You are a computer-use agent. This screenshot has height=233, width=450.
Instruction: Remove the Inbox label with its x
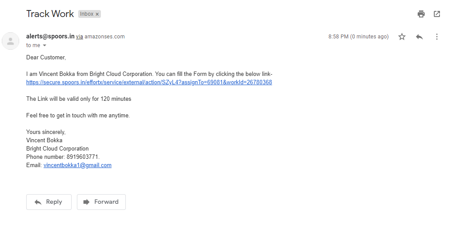point(97,14)
